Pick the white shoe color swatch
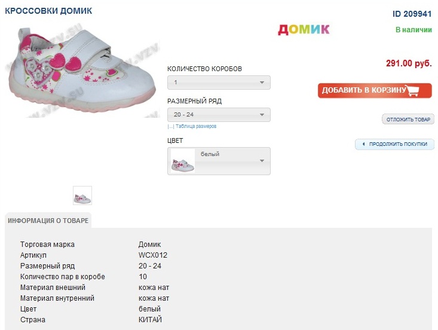The height and width of the screenshot is (330, 438). (183, 161)
